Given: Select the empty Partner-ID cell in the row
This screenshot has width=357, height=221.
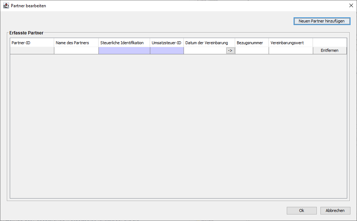Looking at the screenshot, I should tap(32, 51).
